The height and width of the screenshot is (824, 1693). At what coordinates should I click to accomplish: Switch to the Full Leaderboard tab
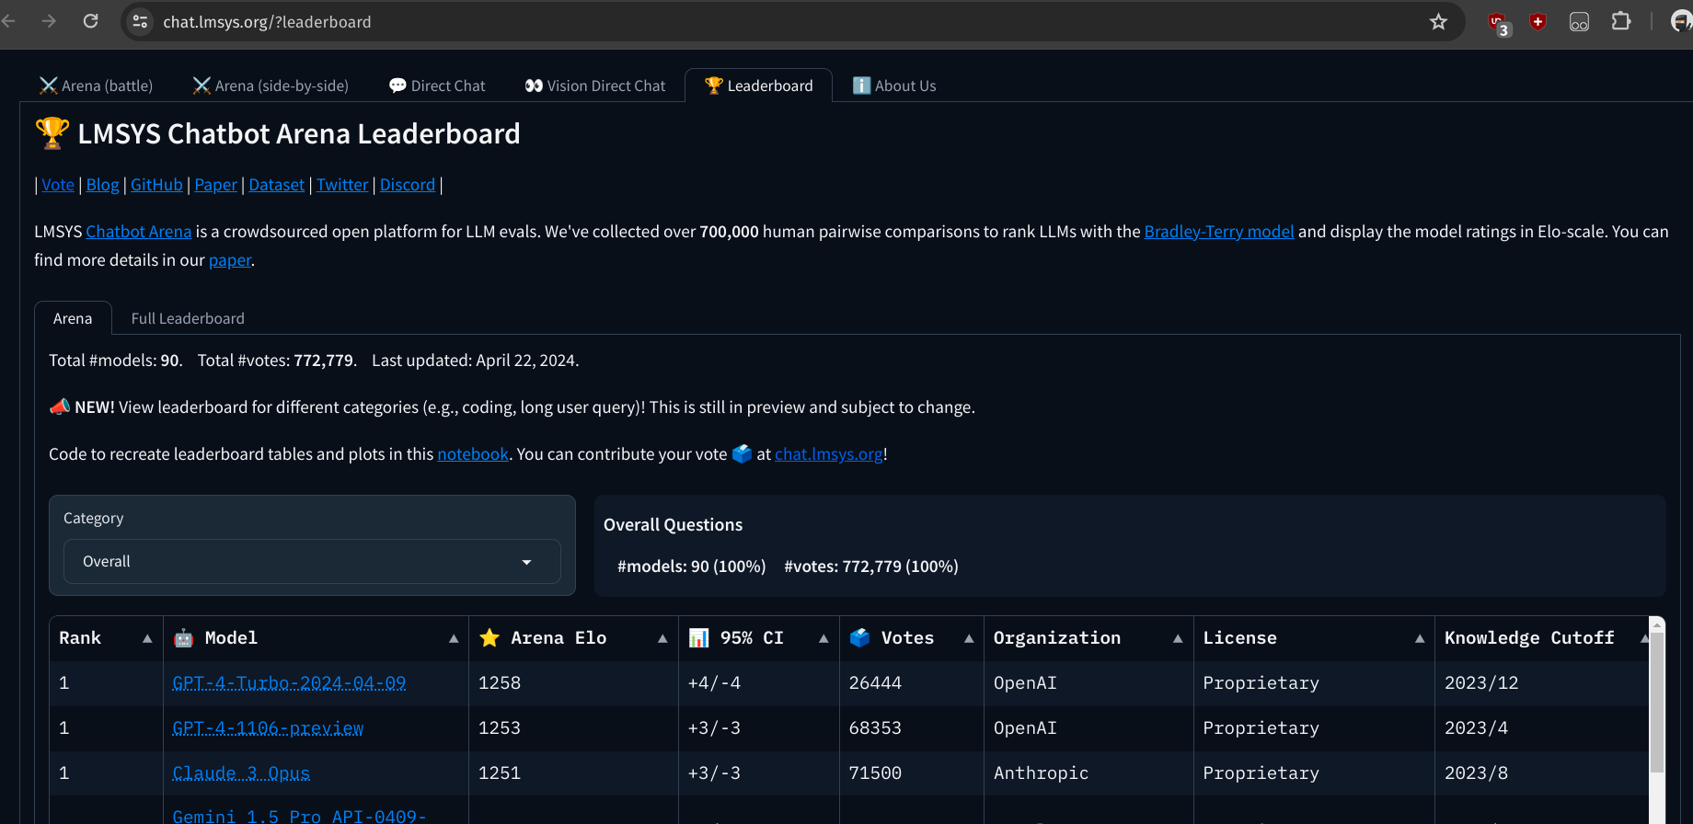188,318
